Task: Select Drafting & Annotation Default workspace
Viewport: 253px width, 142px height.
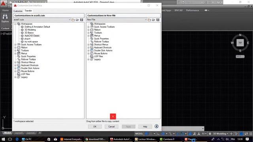Action: [x=37, y=27]
